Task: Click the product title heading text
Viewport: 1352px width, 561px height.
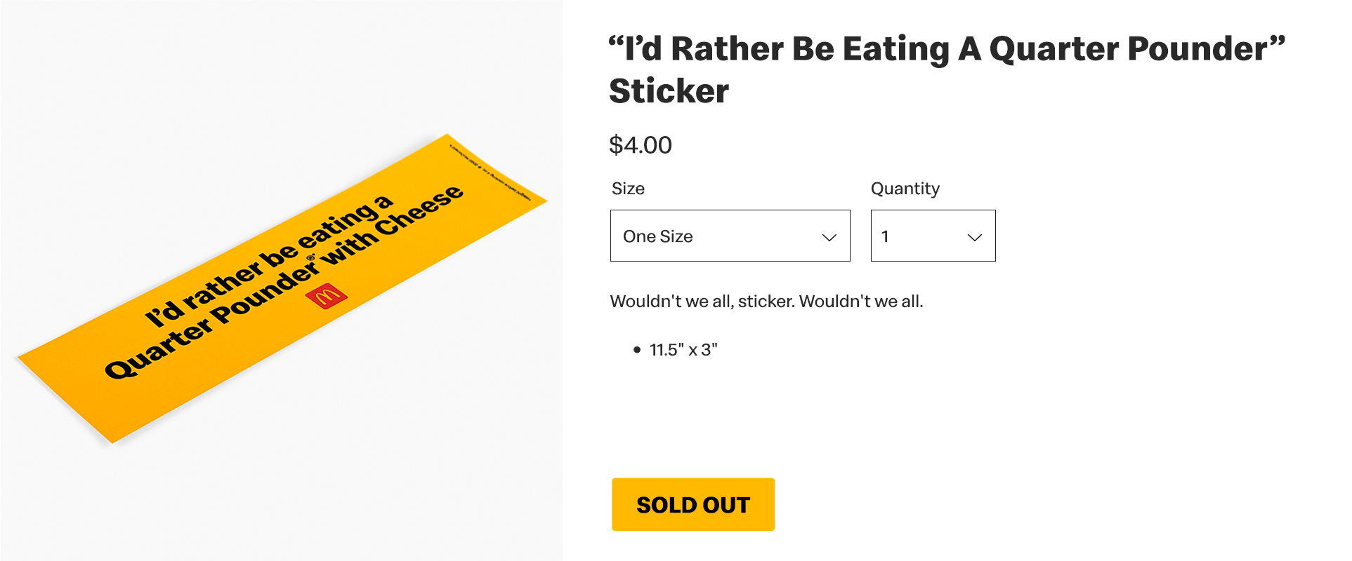Action: [947, 69]
